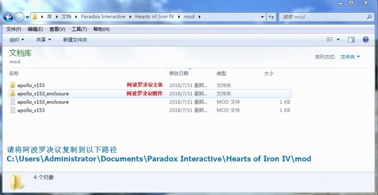378x195 pixels.
Task: Expand arrow after mod breadcrumb
Action: point(199,17)
